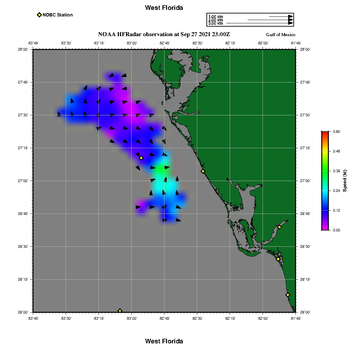Screen dimensions: 361x345
Task: Click the southernmost coastal NDBC station near 26°15'
Action: (x=287, y=295)
